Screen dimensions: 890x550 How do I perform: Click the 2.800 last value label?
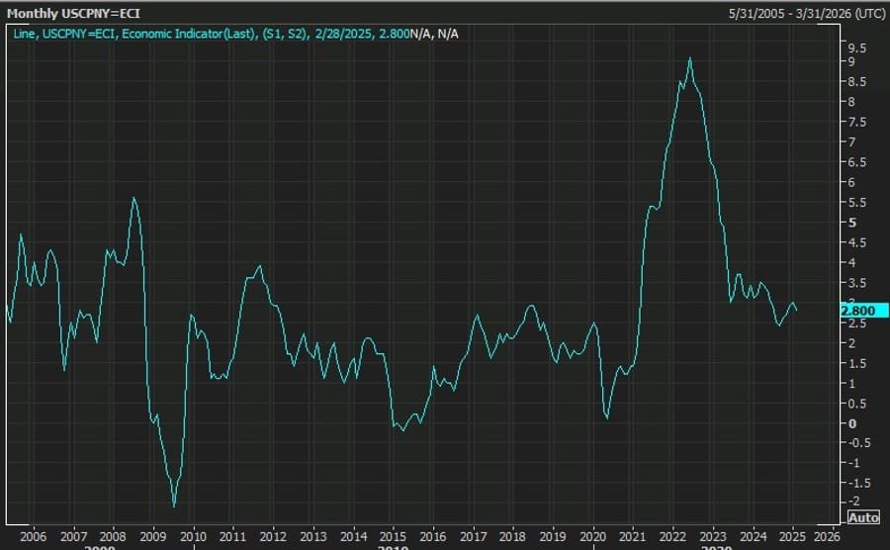click(x=859, y=311)
